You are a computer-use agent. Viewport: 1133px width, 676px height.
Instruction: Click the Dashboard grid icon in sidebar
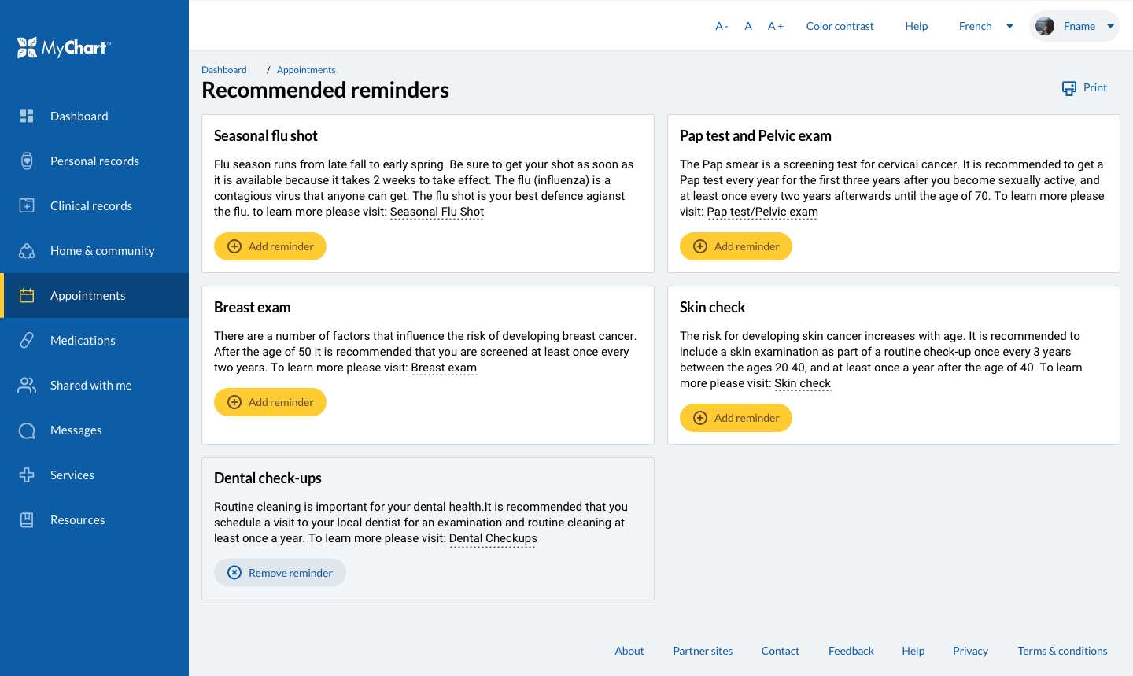[x=27, y=116]
